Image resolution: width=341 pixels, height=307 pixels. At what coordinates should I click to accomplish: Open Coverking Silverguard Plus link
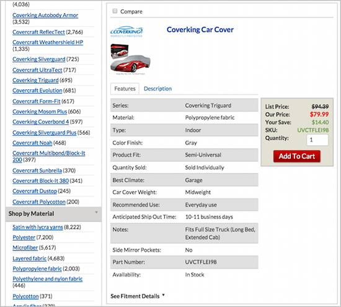(45, 133)
